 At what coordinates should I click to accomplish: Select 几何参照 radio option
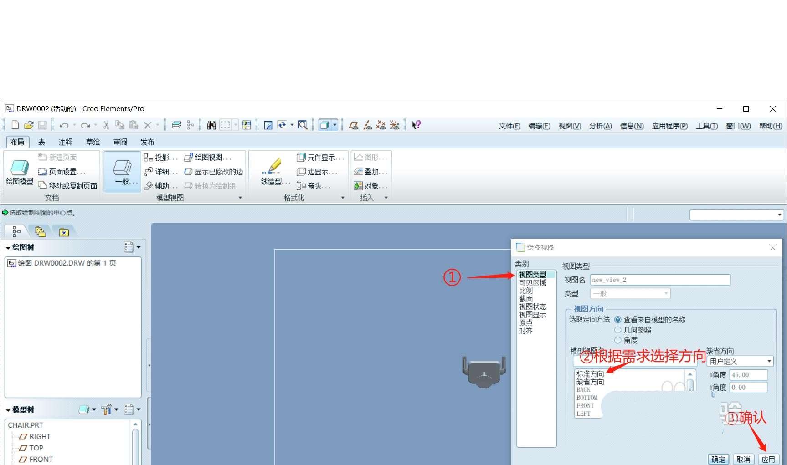tap(618, 330)
